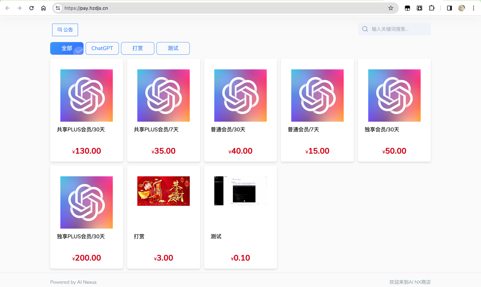481x287 pixels.
Task: Click the 独享会员/30天 title
Action: pos(382,130)
